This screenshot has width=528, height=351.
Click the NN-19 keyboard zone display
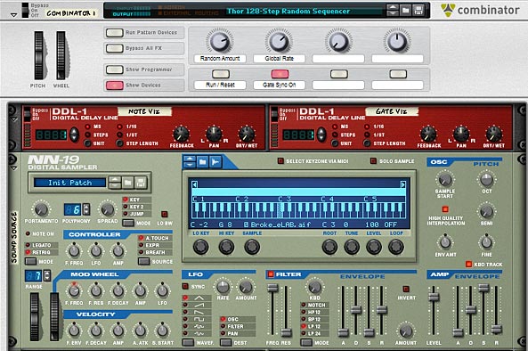click(x=298, y=203)
